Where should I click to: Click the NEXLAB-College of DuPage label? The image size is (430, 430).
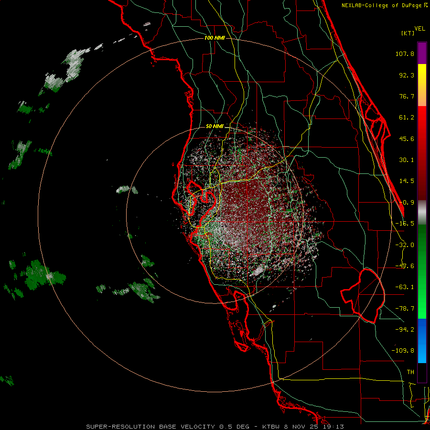[385, 5]
